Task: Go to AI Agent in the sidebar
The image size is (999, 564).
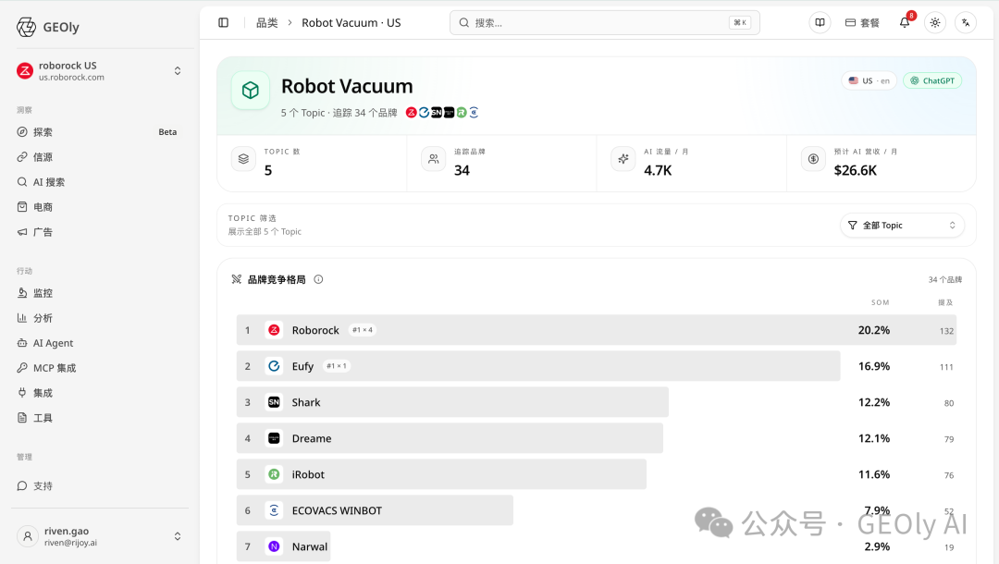Action: (98, 343)
